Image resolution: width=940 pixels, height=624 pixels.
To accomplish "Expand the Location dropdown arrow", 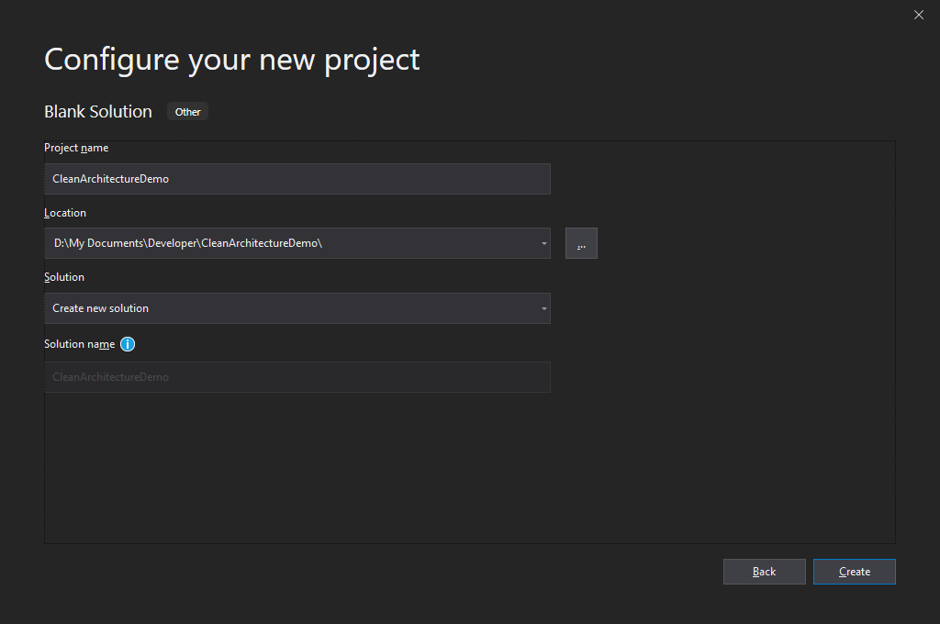I will 543,244.
